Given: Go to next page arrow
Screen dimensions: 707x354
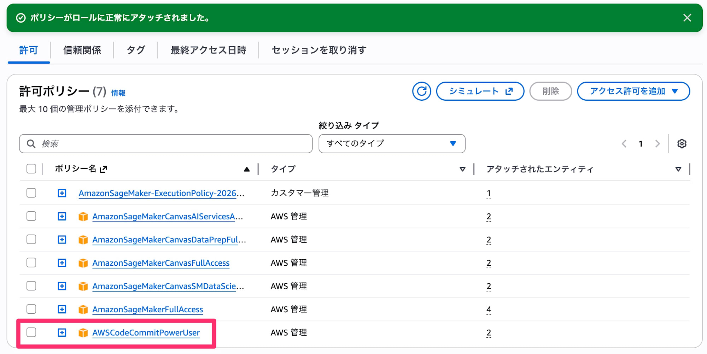Looking at the screenshot, I should coord(657,144).
